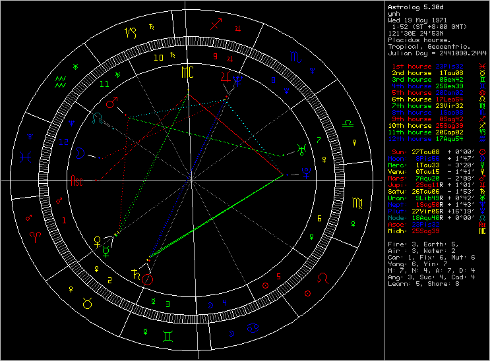Click the Pisces sign on the zodiac ring
490x361 pixels.
point(27,157)
